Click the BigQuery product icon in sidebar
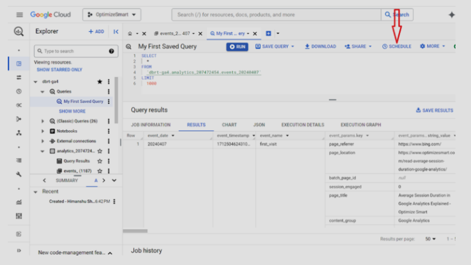The height and width of the screenshot is (265, 471). click(x=19, y=31)
